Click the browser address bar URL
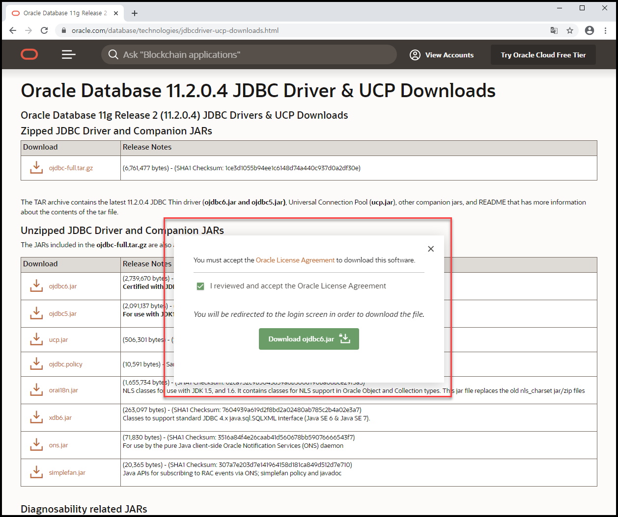The height and width of the screenshot is (517, 618). 175,30
